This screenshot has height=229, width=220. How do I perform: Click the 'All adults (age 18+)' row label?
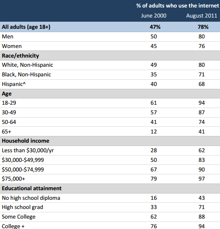(x=26, y=27)
